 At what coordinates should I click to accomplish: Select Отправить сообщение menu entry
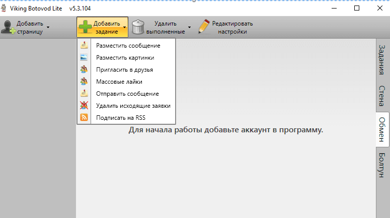(x=127, y=94)
